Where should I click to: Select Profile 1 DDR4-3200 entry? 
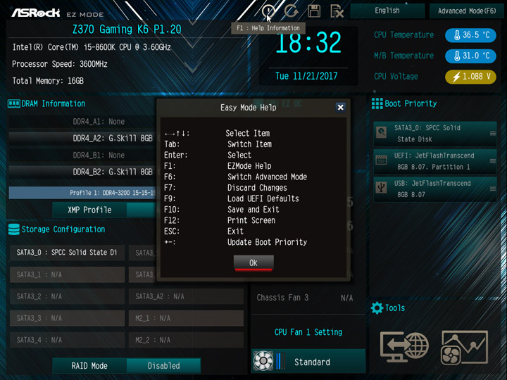pyautogui.click(x=82, y=193)
